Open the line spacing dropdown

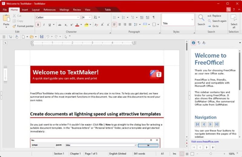click(x=140, y=24)
